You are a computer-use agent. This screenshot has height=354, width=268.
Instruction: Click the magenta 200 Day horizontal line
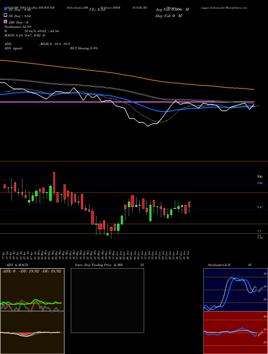[127, 102]
